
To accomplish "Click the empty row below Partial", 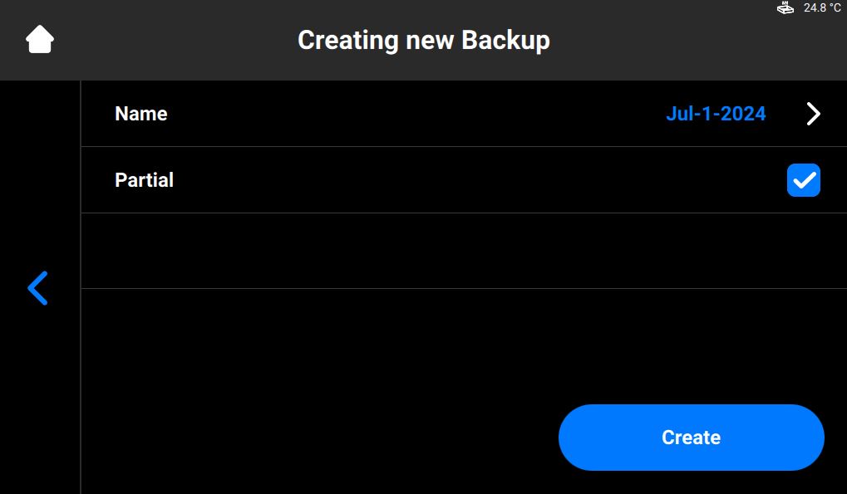I will pos(464,251).
